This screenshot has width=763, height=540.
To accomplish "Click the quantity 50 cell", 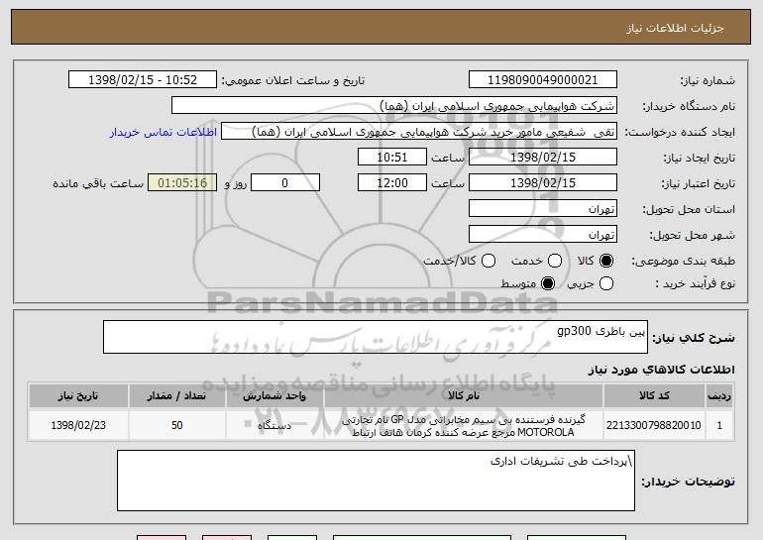I will pos(177,425).
